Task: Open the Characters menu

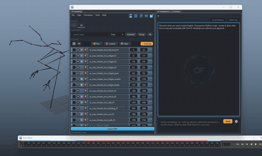Action: [88, 15]
